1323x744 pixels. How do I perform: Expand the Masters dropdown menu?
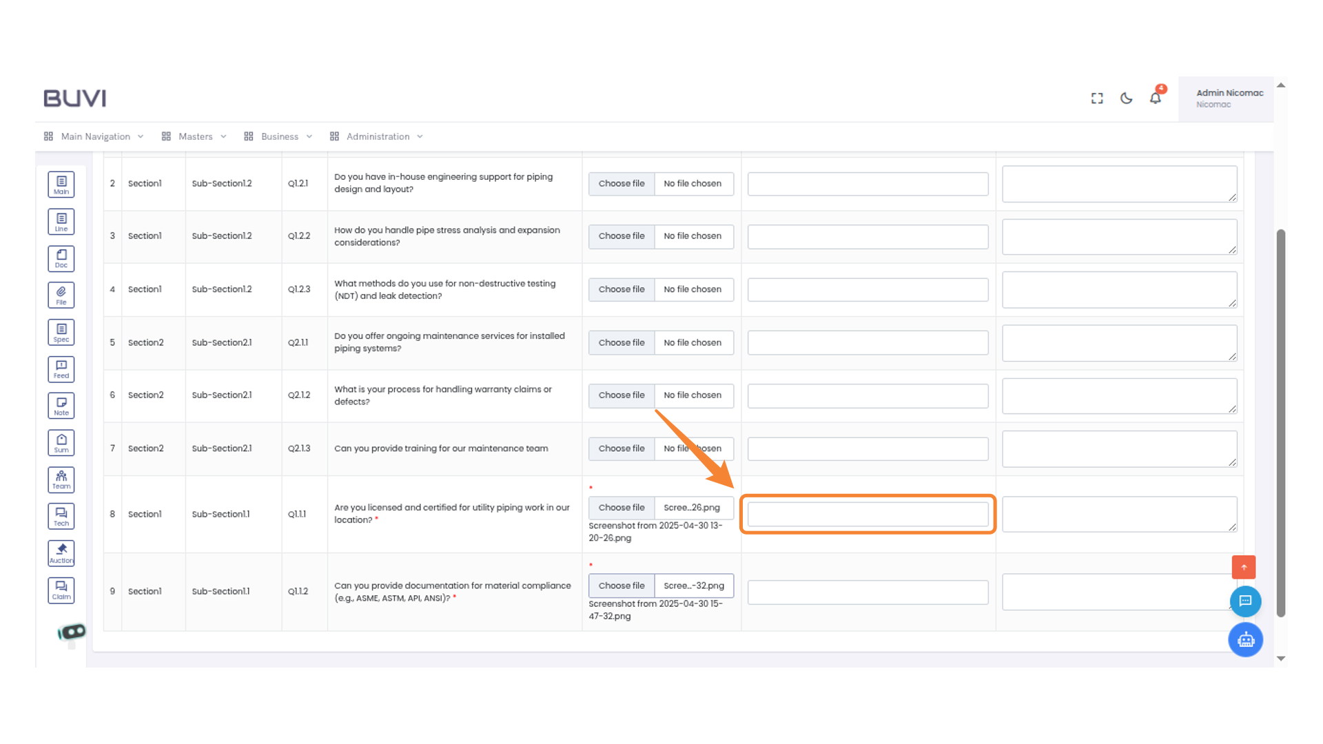tap(194, 136)
